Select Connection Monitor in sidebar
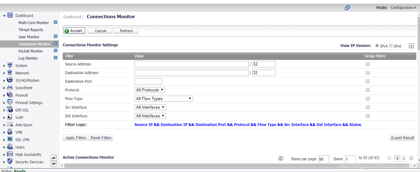Viewport: 420px width, 172px height. pos(34,44)
